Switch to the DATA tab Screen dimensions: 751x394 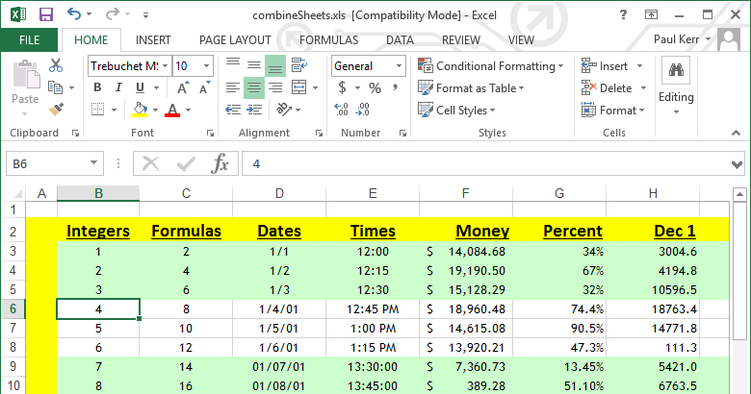tap(400, 40)
